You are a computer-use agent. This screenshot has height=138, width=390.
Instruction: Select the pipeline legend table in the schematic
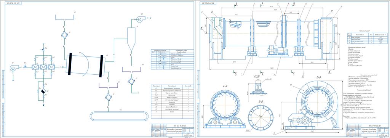(171, 59)
